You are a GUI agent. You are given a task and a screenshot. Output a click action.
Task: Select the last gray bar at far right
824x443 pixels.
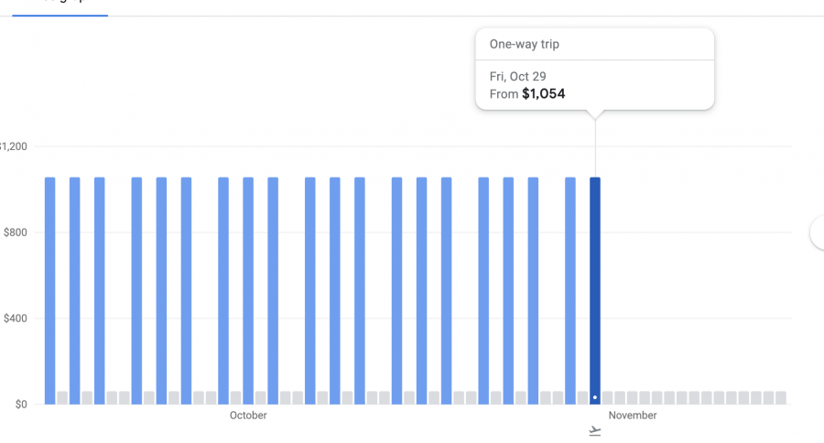781,398
